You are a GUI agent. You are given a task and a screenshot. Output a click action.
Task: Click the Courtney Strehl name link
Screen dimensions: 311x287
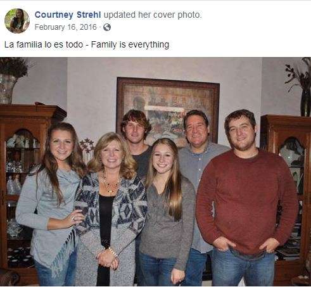pos(68,15)
